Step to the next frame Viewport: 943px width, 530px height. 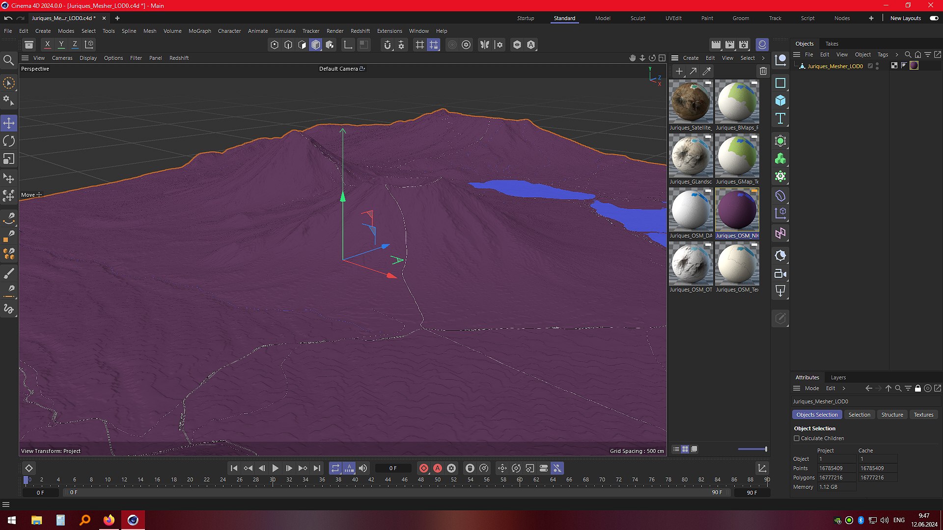(x=289, y=468)
